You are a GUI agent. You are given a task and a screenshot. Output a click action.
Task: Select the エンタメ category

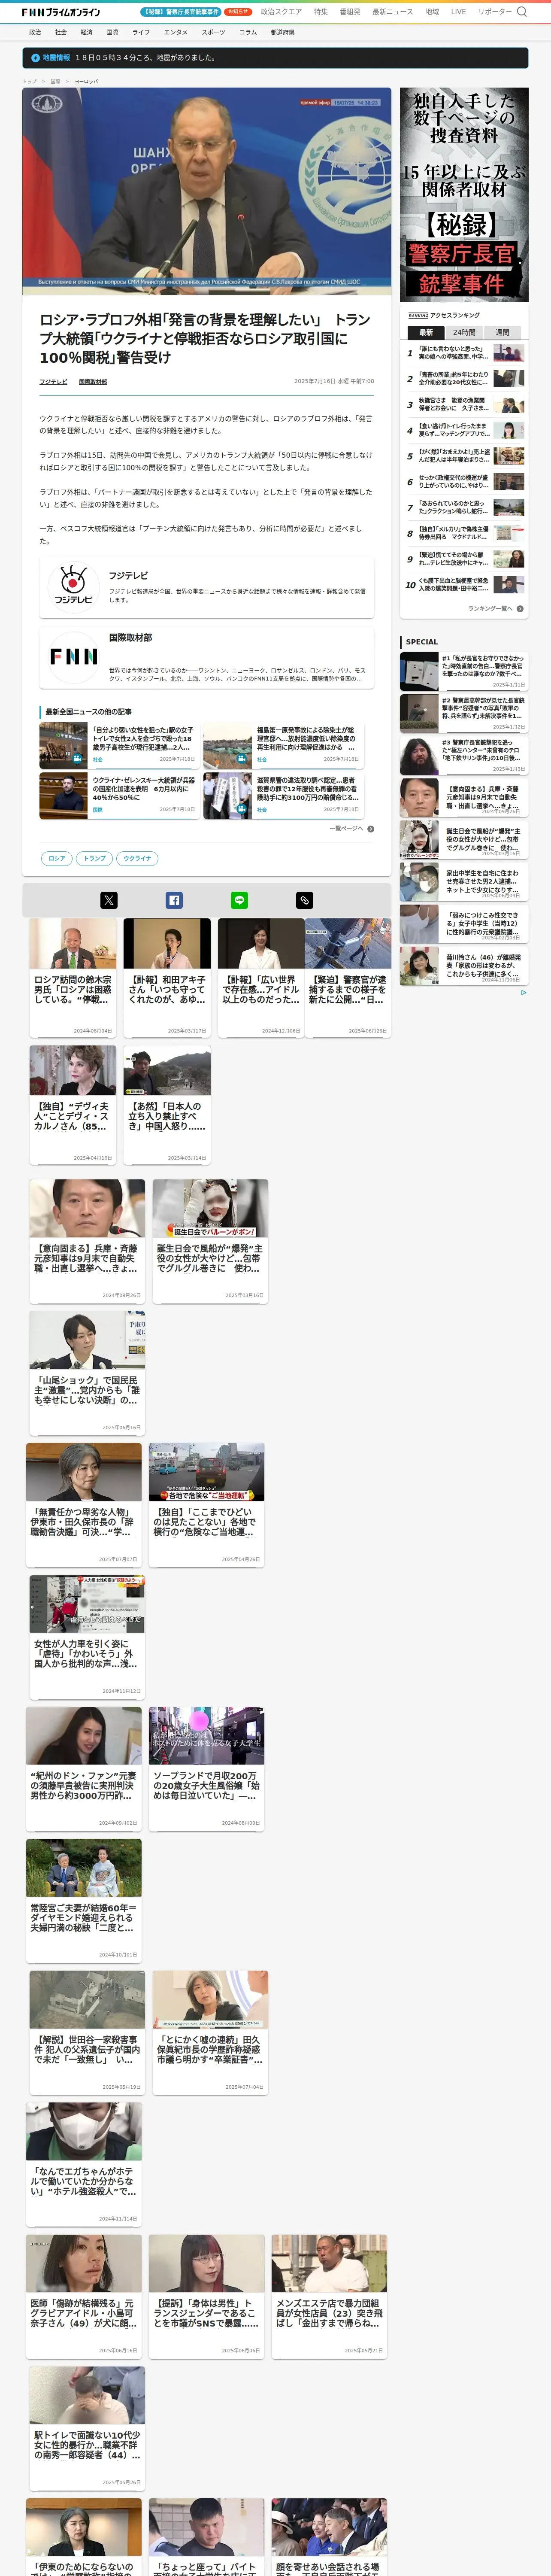pyautogui.click(x=175, y=32)
